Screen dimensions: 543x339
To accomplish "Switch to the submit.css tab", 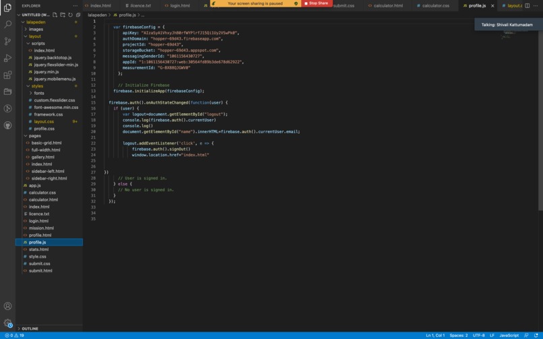I will click(x=344, y=6).
